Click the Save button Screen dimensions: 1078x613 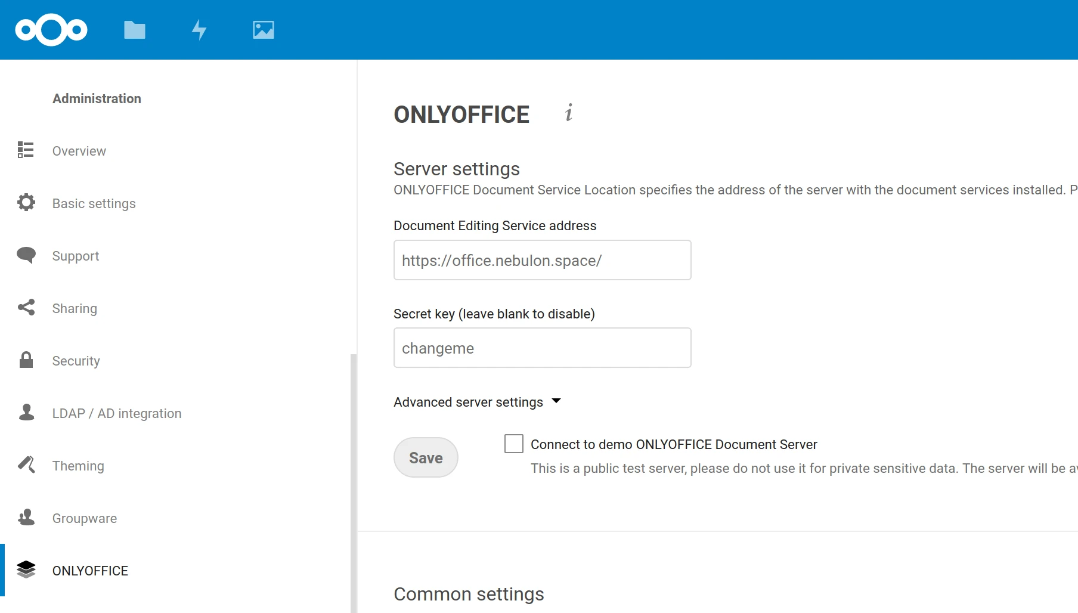coord(425,457)
